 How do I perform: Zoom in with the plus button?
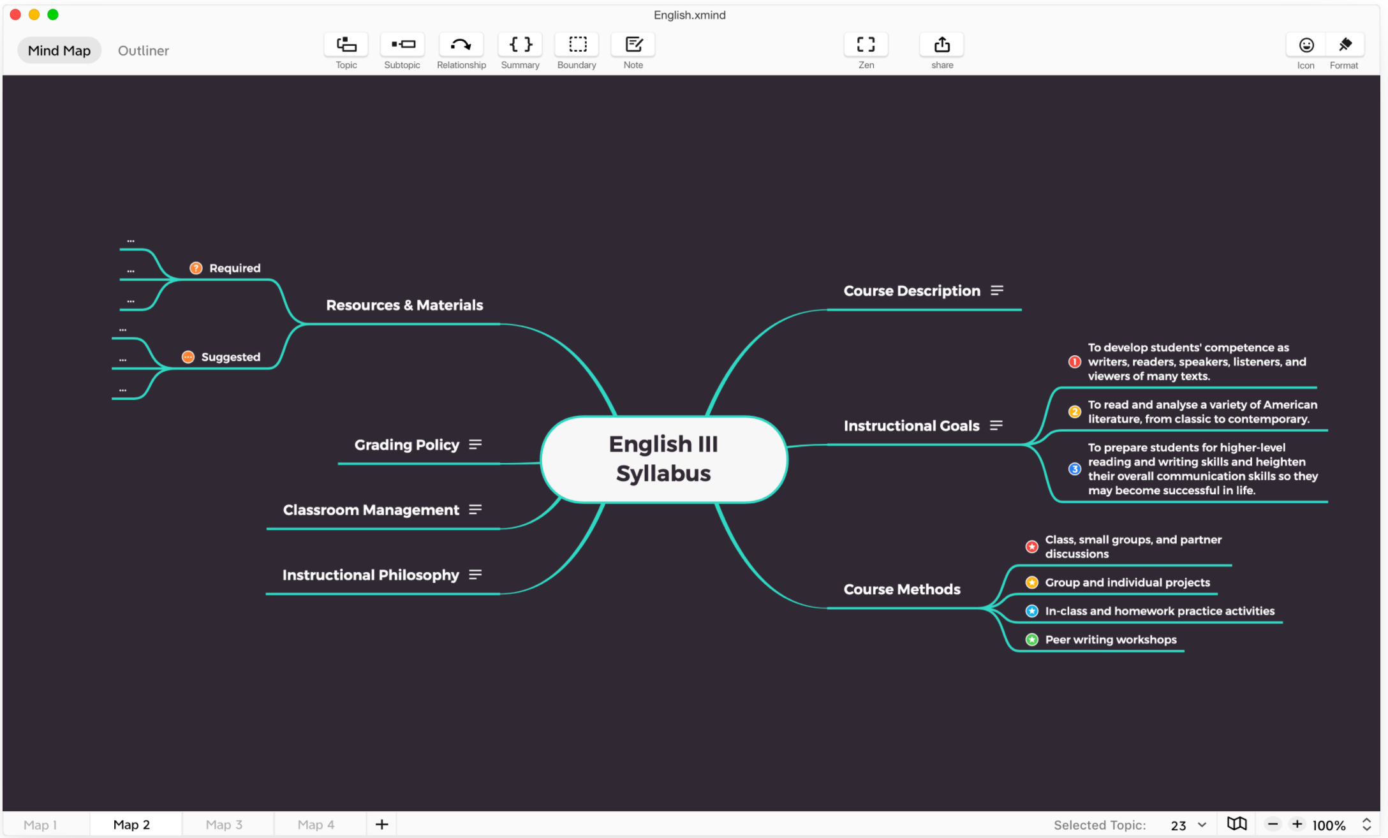(x=1297, y=824)
